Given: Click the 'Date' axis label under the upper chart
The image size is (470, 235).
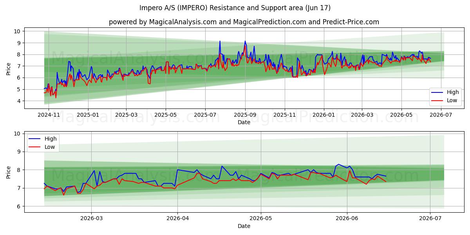Looking at the screenshot, I should [x=244, y=123].
